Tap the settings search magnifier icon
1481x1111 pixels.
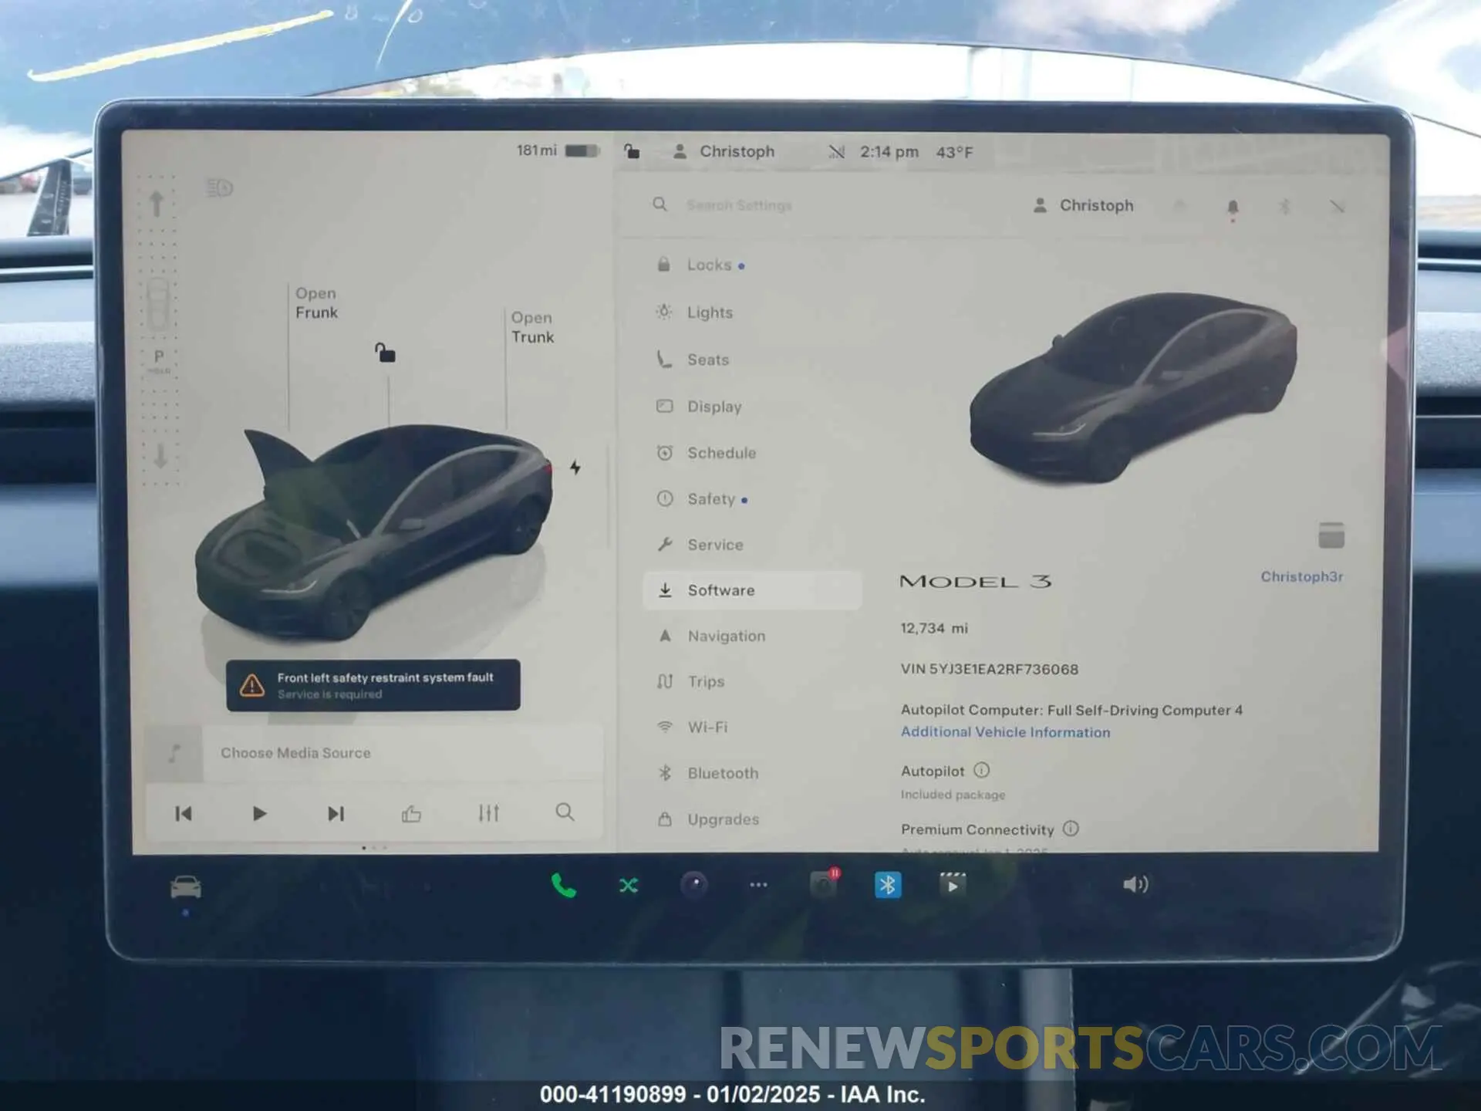pyautogui.click(x=660, y=204)
